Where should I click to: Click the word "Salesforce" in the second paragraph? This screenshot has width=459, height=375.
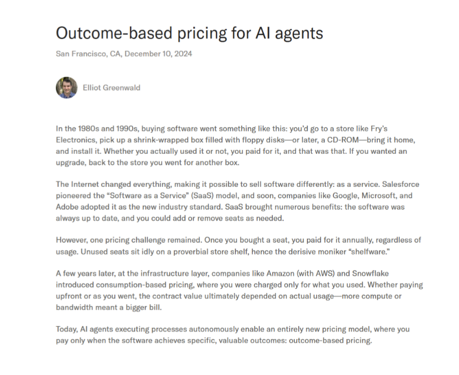[401, 184]
